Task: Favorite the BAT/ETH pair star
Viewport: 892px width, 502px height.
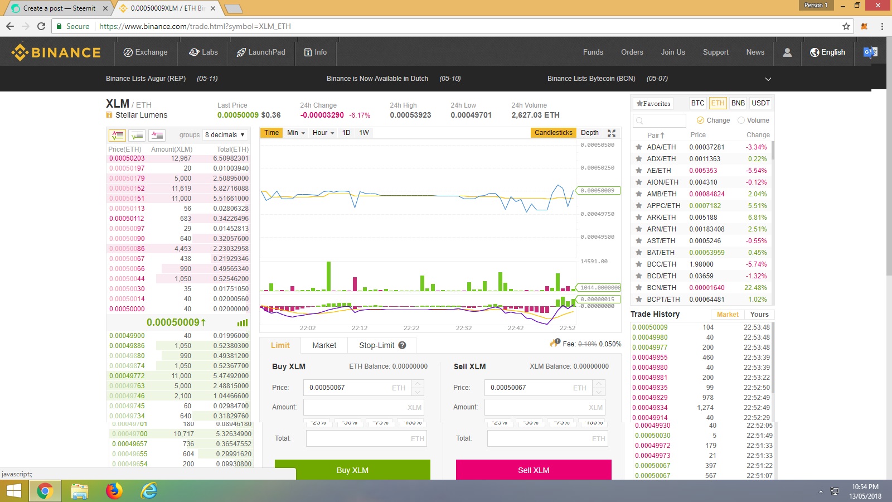Action: coord(639,253)
